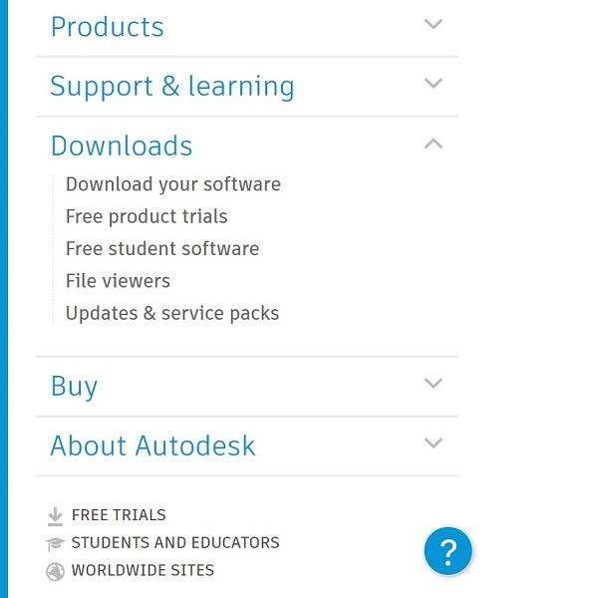The image size is (598, 598).
Task: Click the STUDENTS AND EDUCATORS link
Action: 174,543
